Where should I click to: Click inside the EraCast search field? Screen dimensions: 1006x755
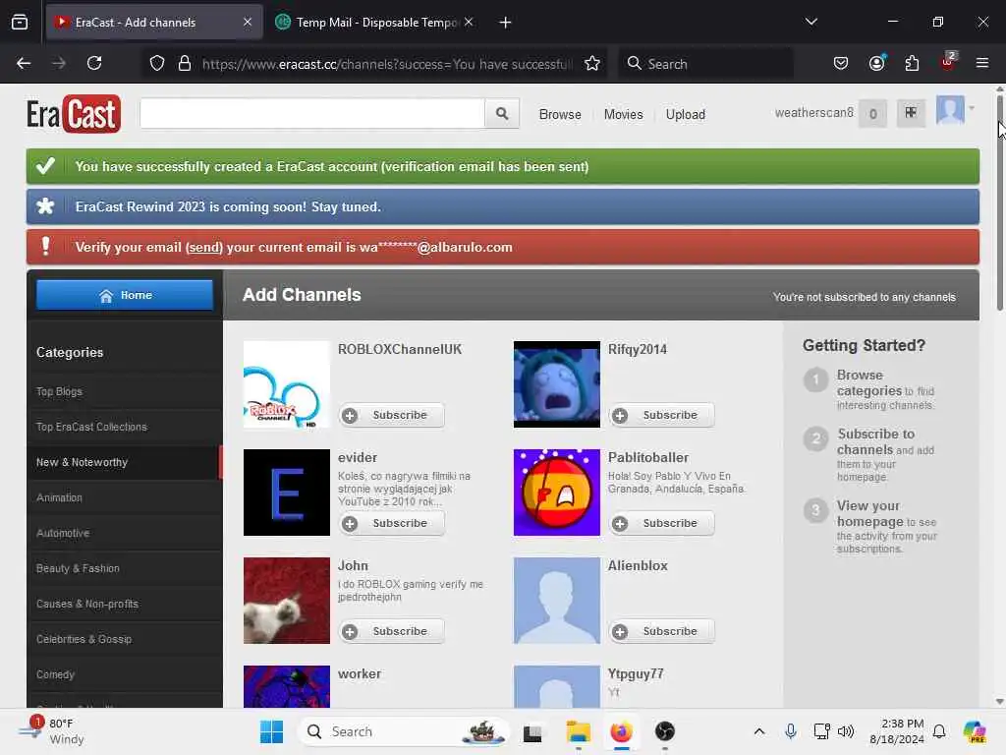pyautogui.click(x=312, y=114)
